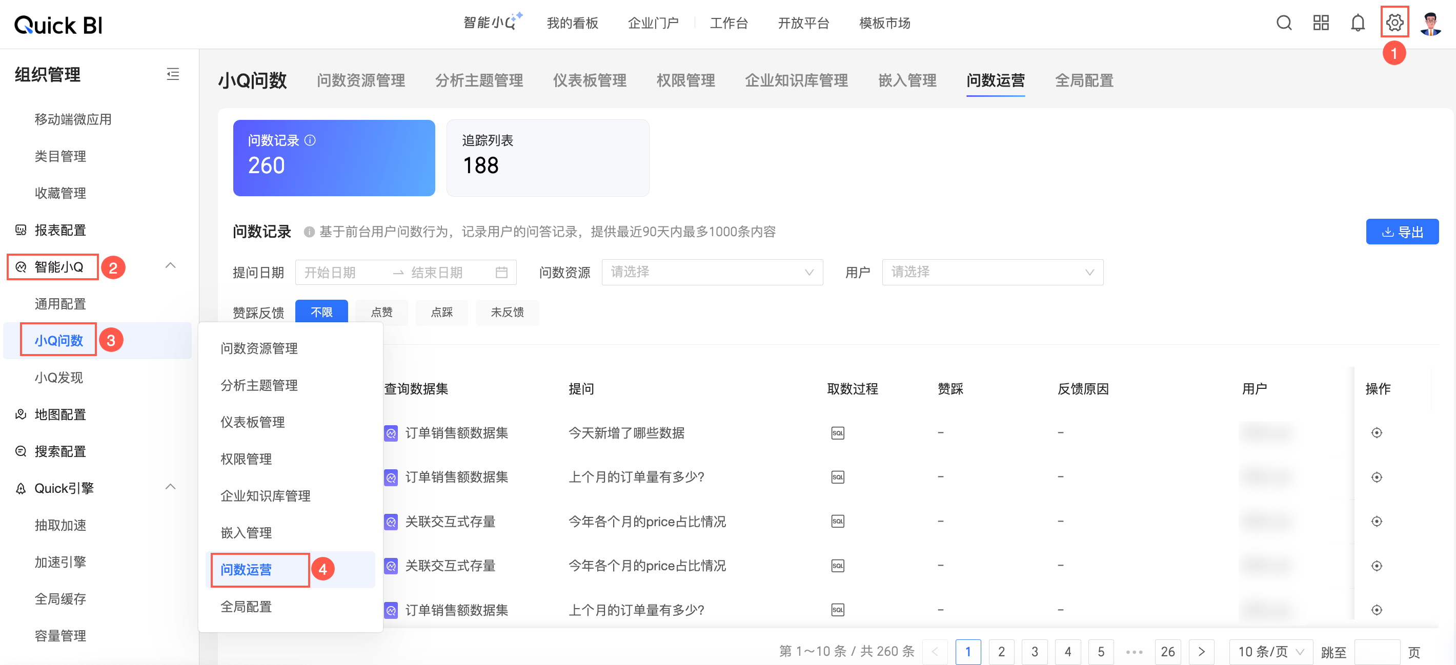The image size is (1456, 665).
Task: Click the 搜索配置 sidebar icon
Action: pyautogui.click(x=21, y=451)
